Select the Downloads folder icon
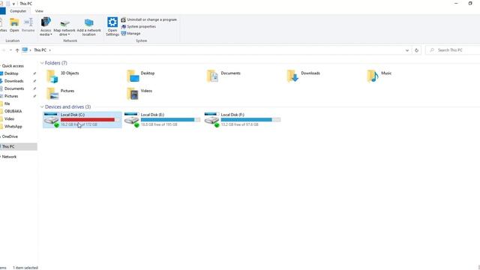The width and height of the screenshot is (480, 270). (292, 76)
